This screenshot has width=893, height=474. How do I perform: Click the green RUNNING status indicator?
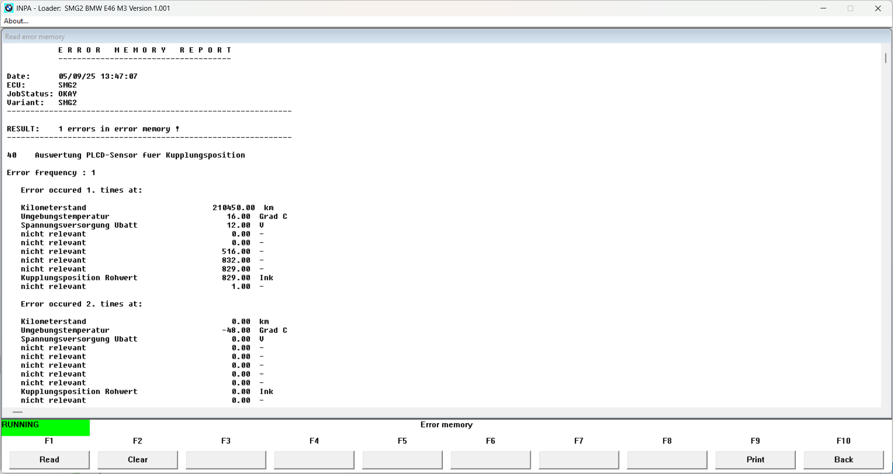pyautogui.click(x=45, y=428)
